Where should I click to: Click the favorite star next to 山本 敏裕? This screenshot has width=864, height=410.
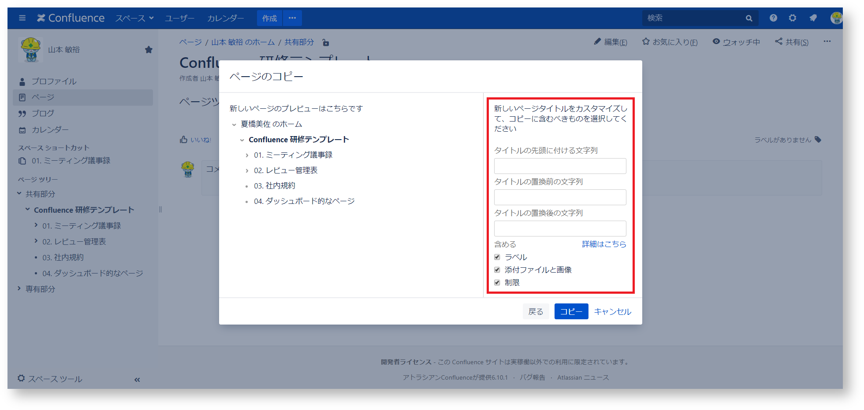click(149, 50)
